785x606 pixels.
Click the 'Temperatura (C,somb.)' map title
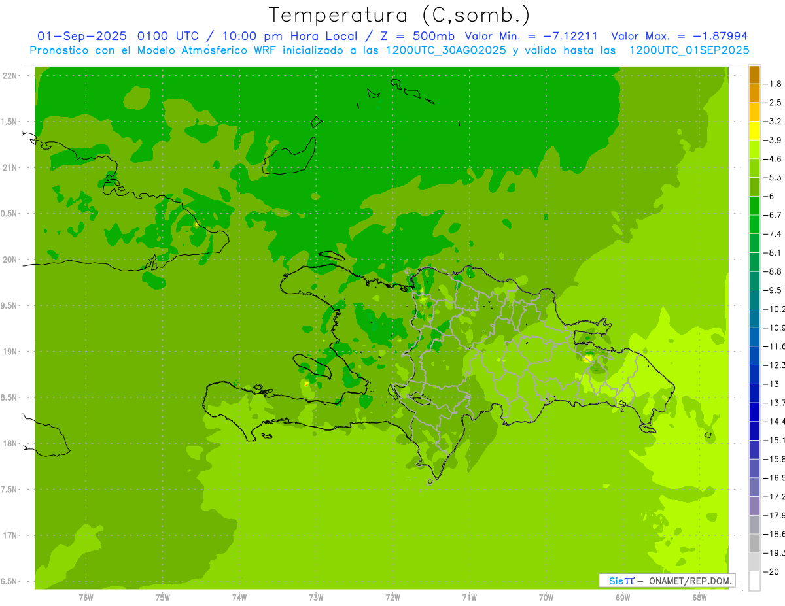tap(399, 15)
